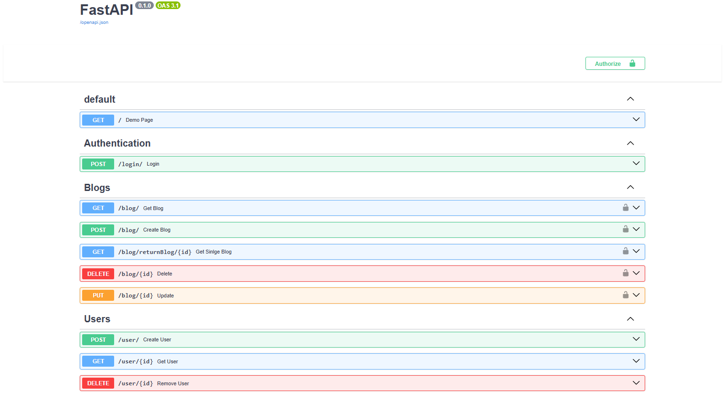Click the POST badge for Create User

click(x=98, y=339)
